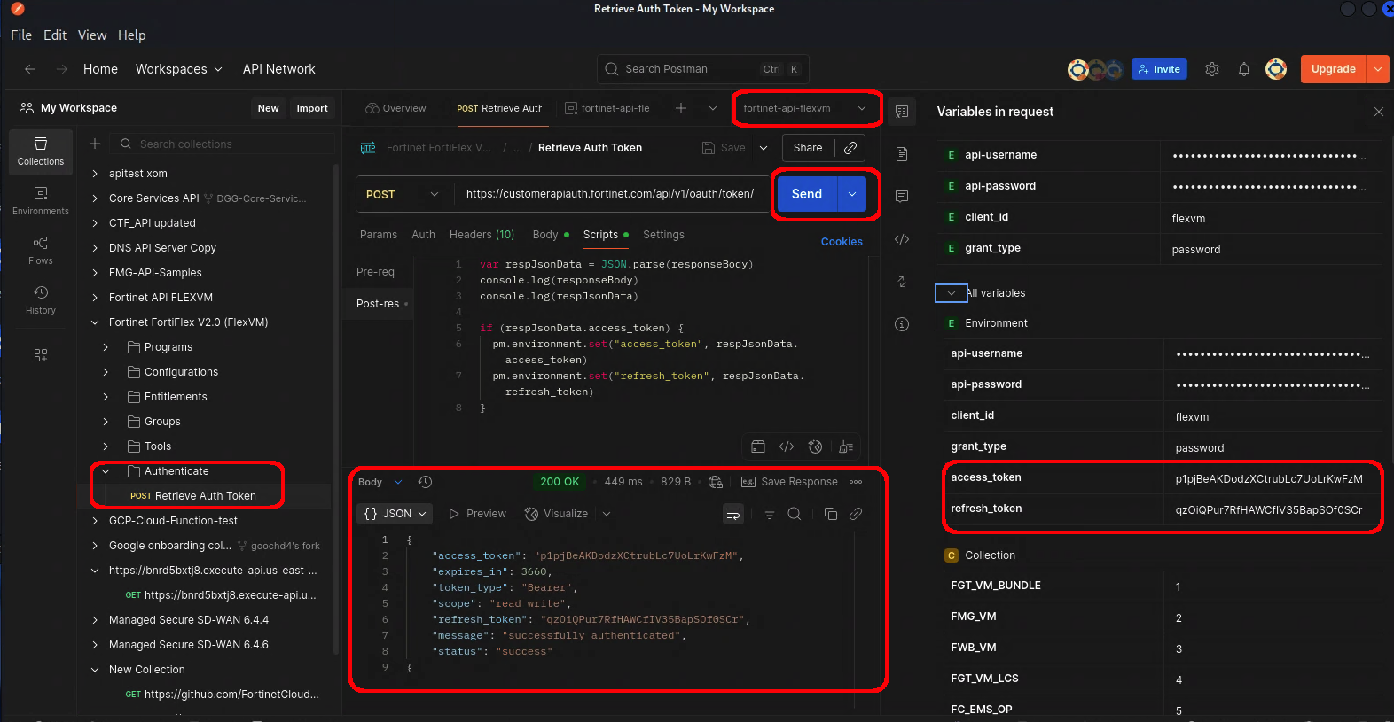The height and width of the screenshot is (722, 1394).
Task: Switch to the request Settings tab
Action: (x=663, y=235)
